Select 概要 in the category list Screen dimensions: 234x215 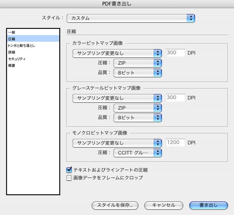tap(33, 66)
